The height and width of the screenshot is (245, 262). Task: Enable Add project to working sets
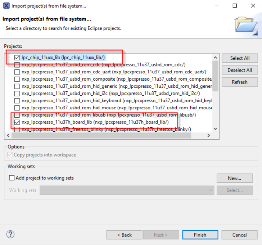pos(12,178)
